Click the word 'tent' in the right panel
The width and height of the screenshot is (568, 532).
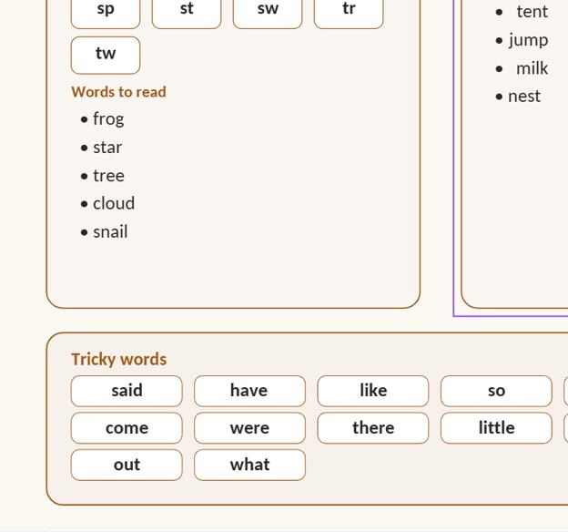[x=532, y=12]
